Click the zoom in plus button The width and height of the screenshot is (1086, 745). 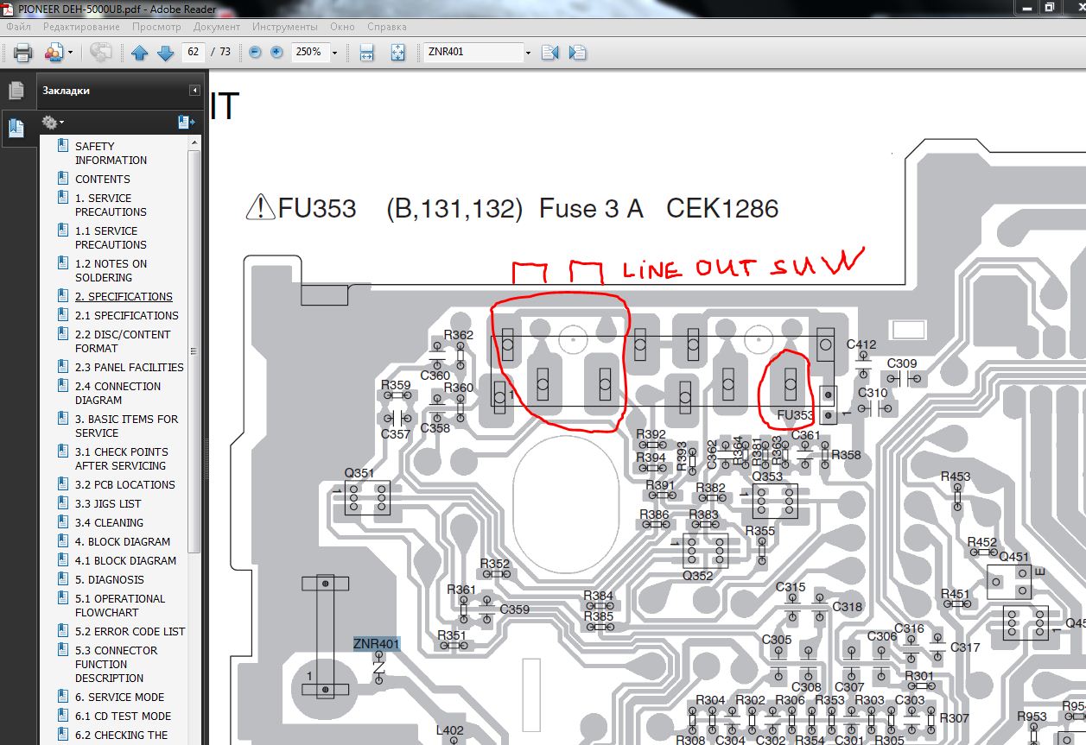coord(276,52)
